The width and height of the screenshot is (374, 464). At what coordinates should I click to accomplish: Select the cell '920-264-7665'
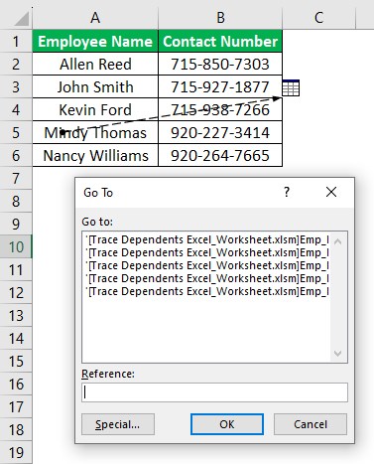[x=220, y=156]
